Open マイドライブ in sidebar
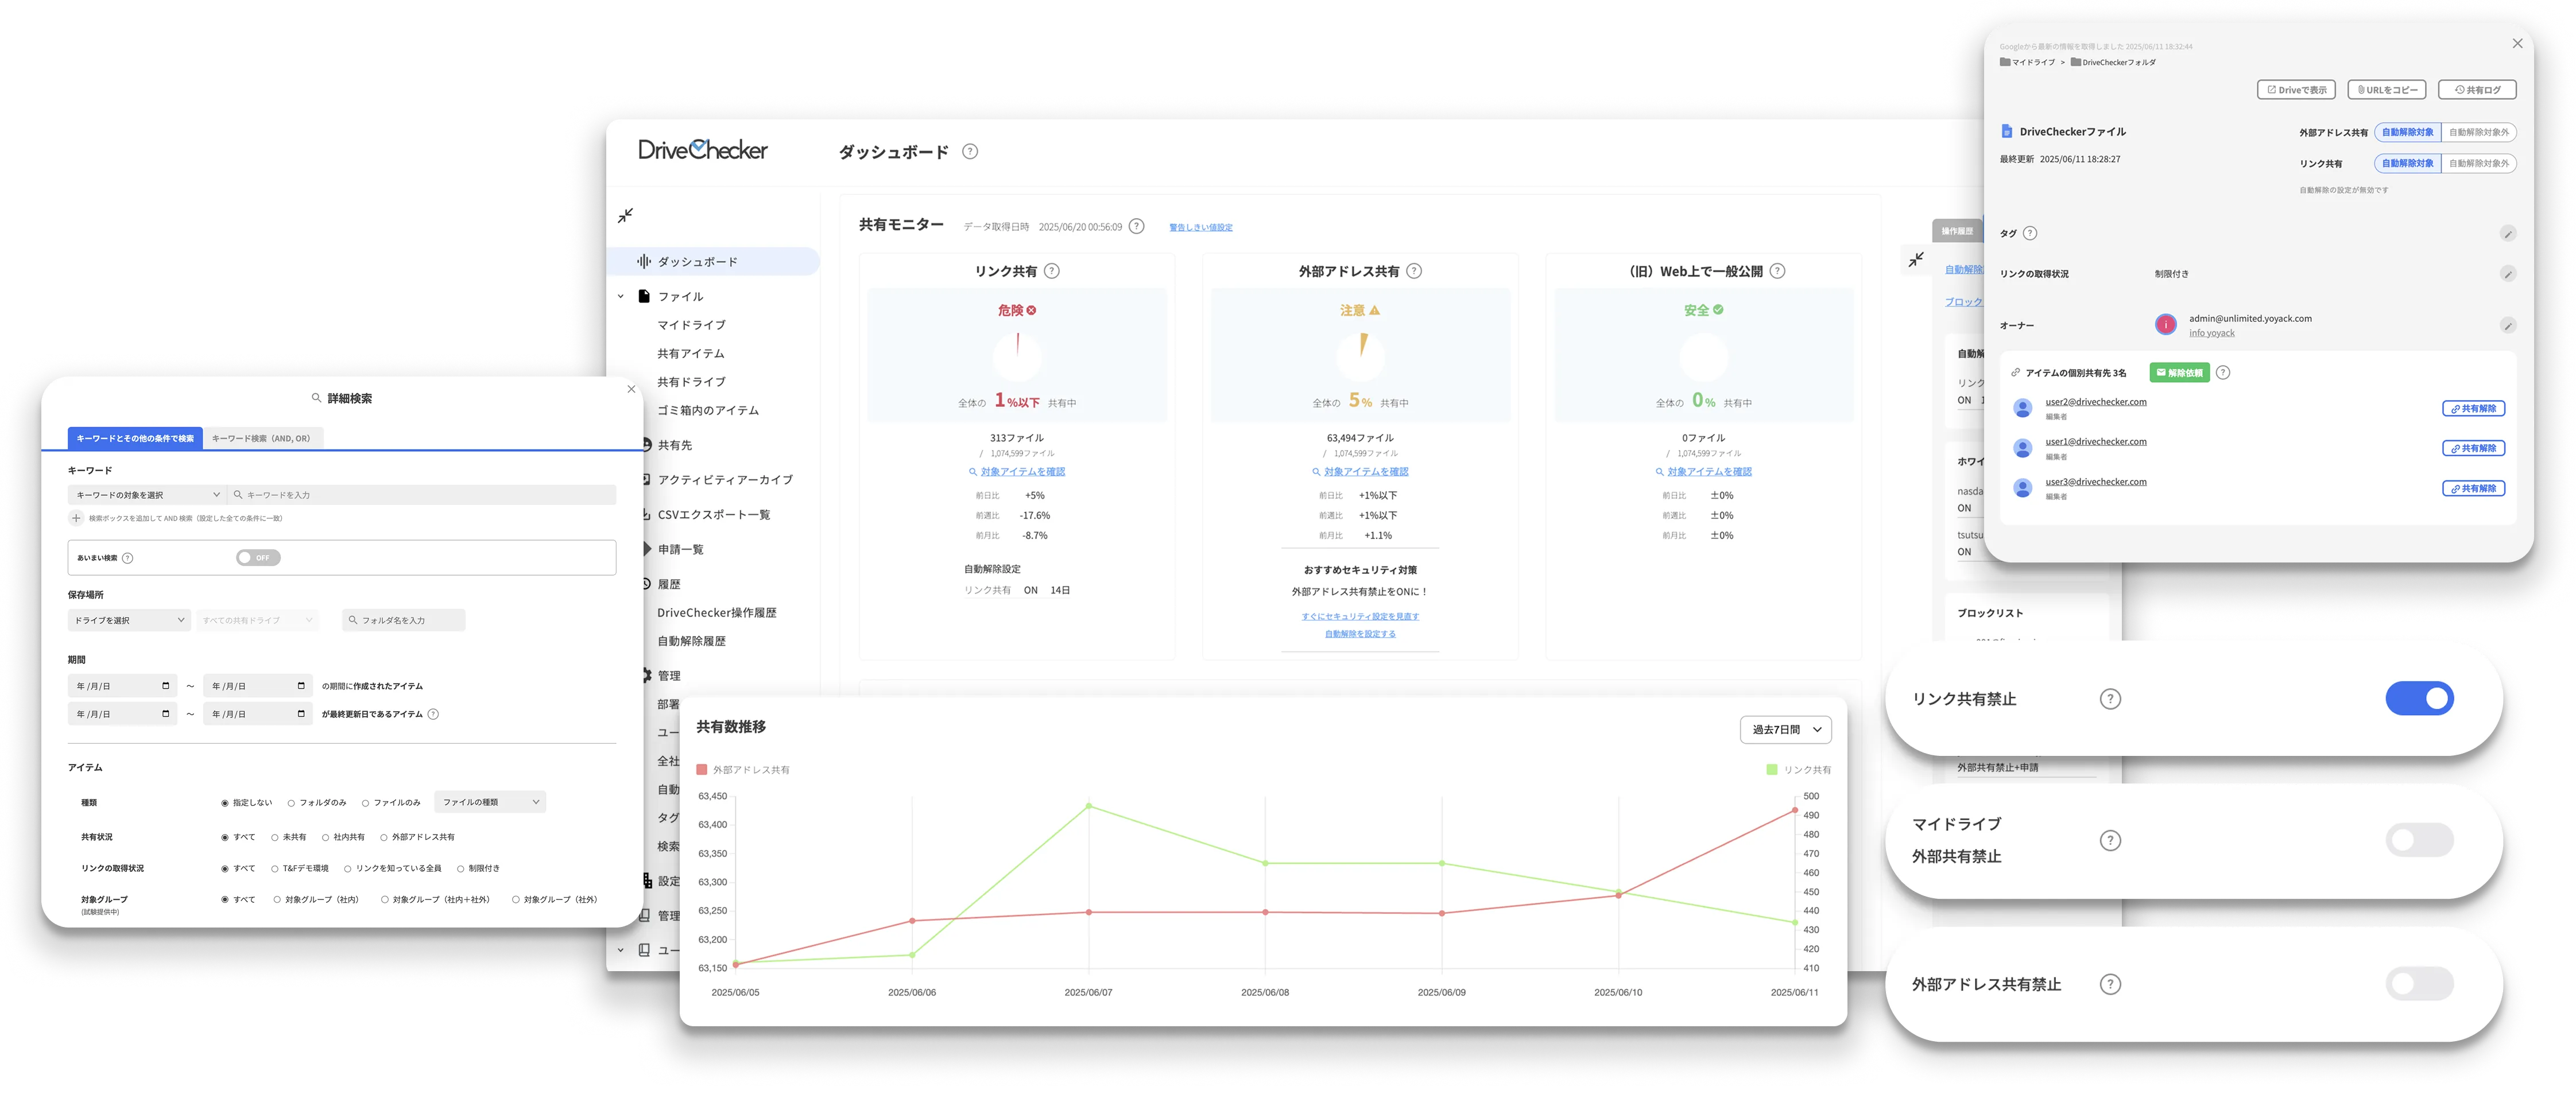Image resolution: width=2576 pixels, height=1102 pixels. [691, 325]
